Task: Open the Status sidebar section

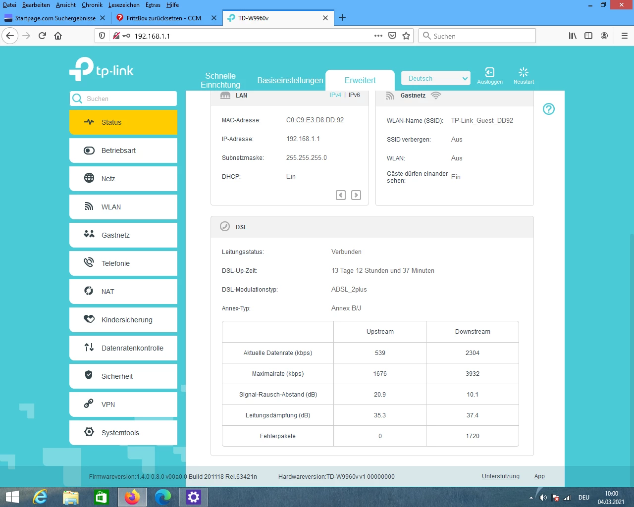Action: (123, 122)
